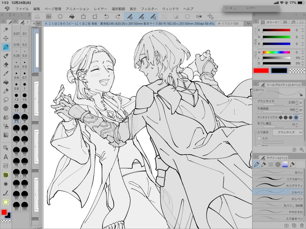This screenshot has width=306, height=229.
Task: Click the Fill command bar icon
Action: pos(72,16)
